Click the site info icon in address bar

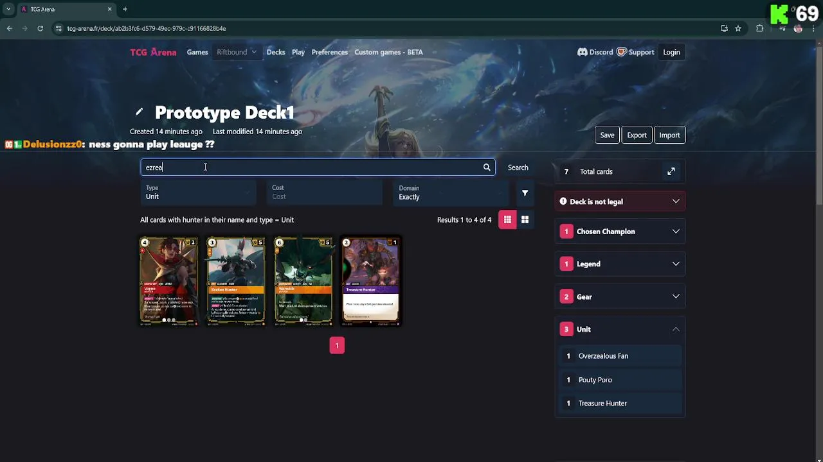pyautogui.click(x=59, y=28)
